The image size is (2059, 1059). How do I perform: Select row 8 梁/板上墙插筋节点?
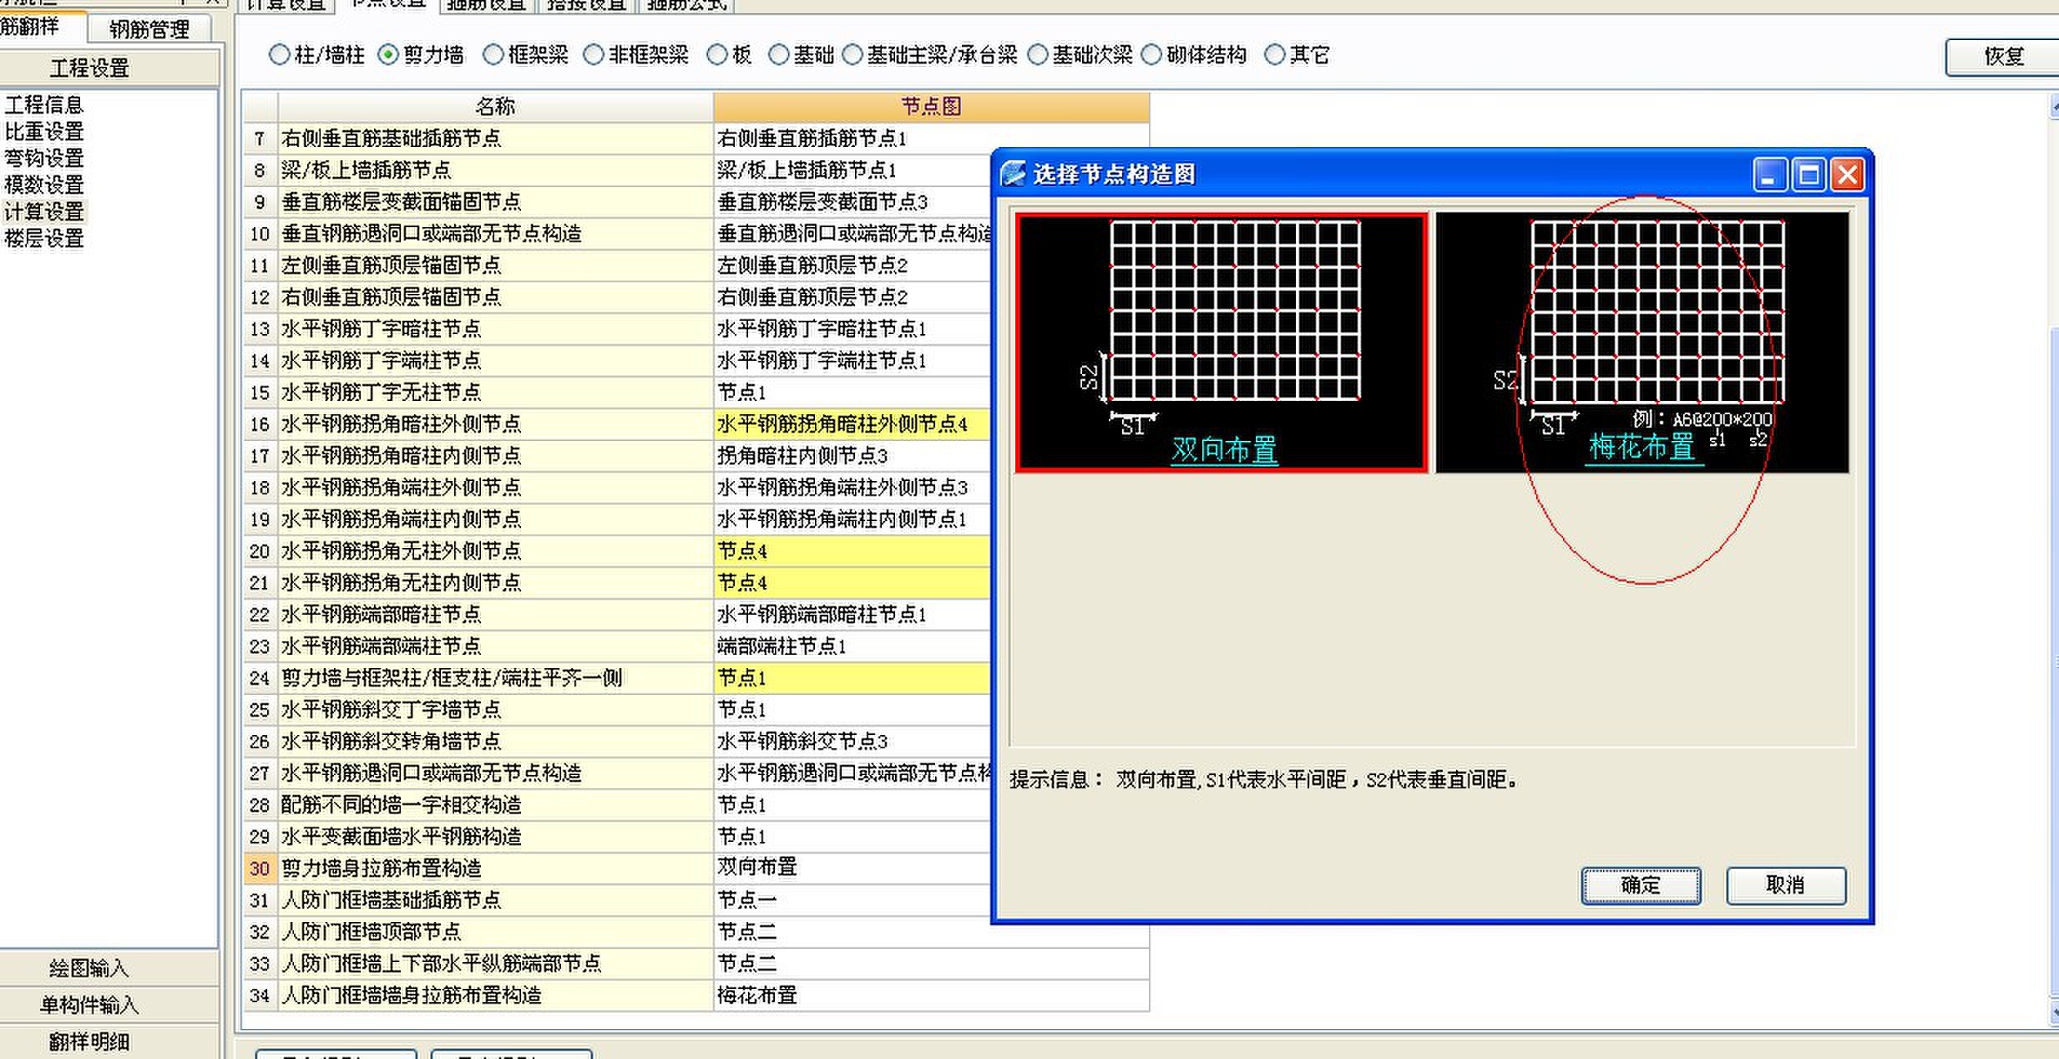[x=495, y=170]
